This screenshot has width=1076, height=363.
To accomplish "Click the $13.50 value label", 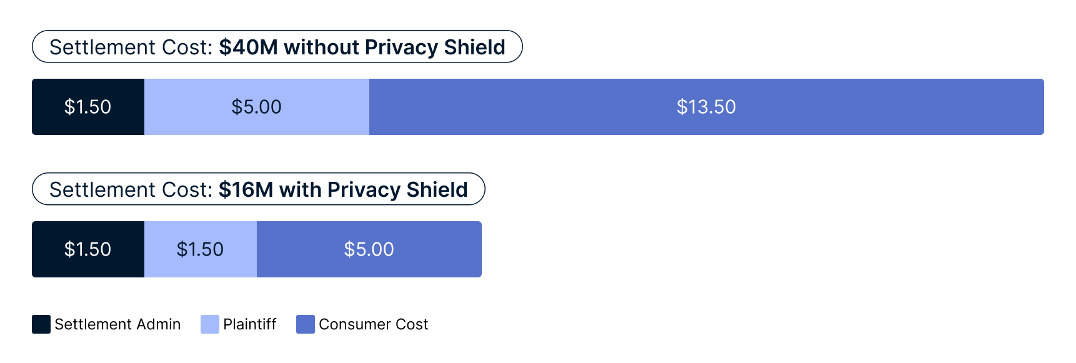I will click(x=706, y=107).
